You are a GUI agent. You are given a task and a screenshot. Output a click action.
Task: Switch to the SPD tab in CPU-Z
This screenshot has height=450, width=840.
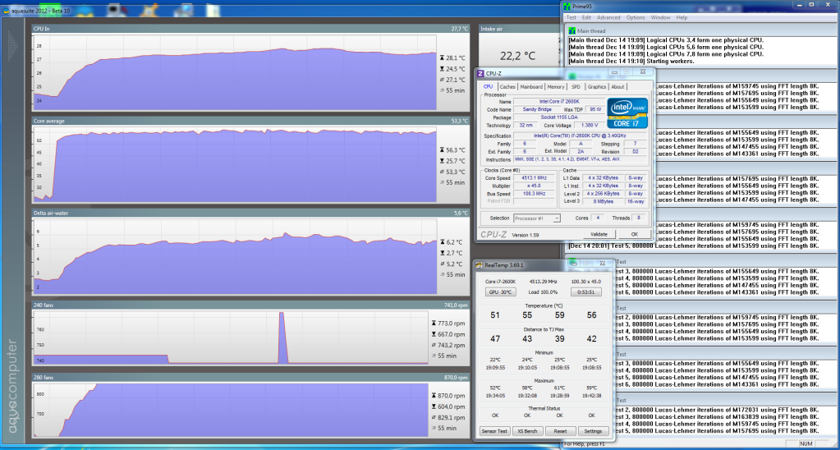pyautogui.click(x=576, y=87)
